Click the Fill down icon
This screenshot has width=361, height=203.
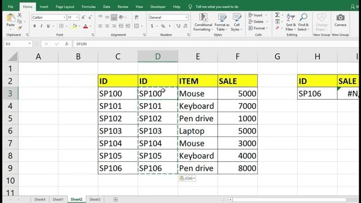[x=278, y=21]
